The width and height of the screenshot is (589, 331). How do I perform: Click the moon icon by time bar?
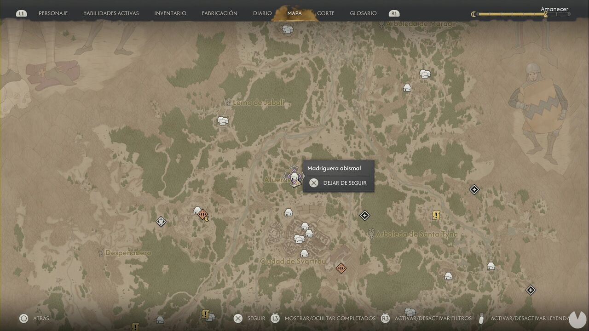point(474,14)
